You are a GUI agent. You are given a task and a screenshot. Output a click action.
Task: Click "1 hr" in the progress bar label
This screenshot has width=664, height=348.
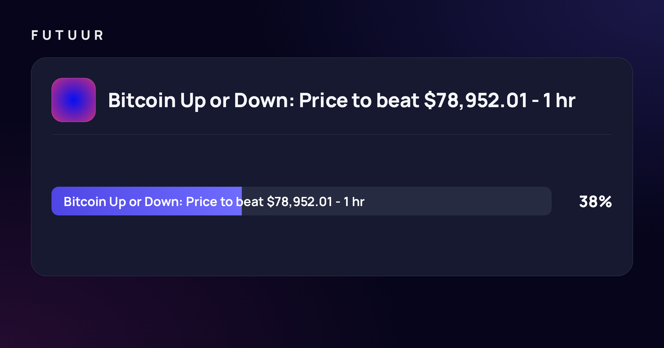coord(354,202)
